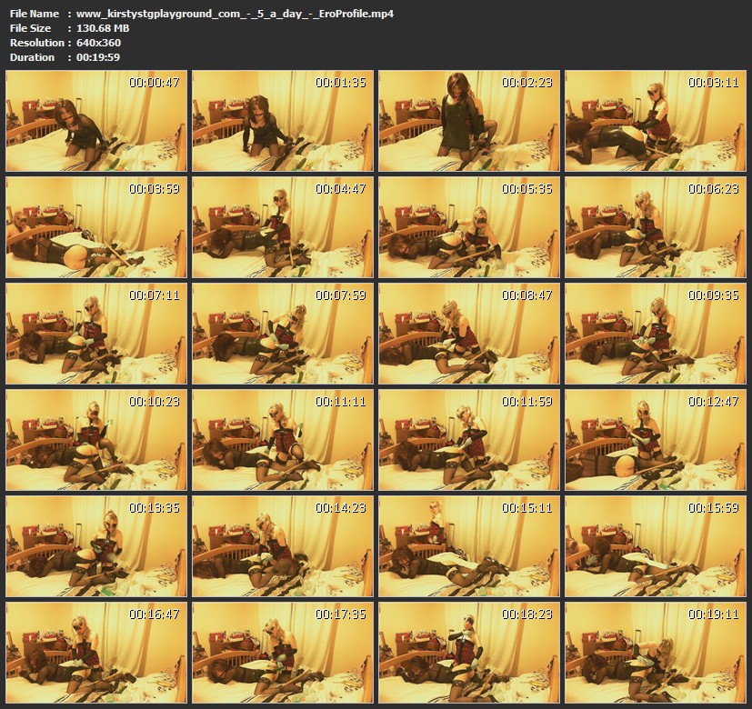Click the 00:19:59 duration value

pos(98,57)
